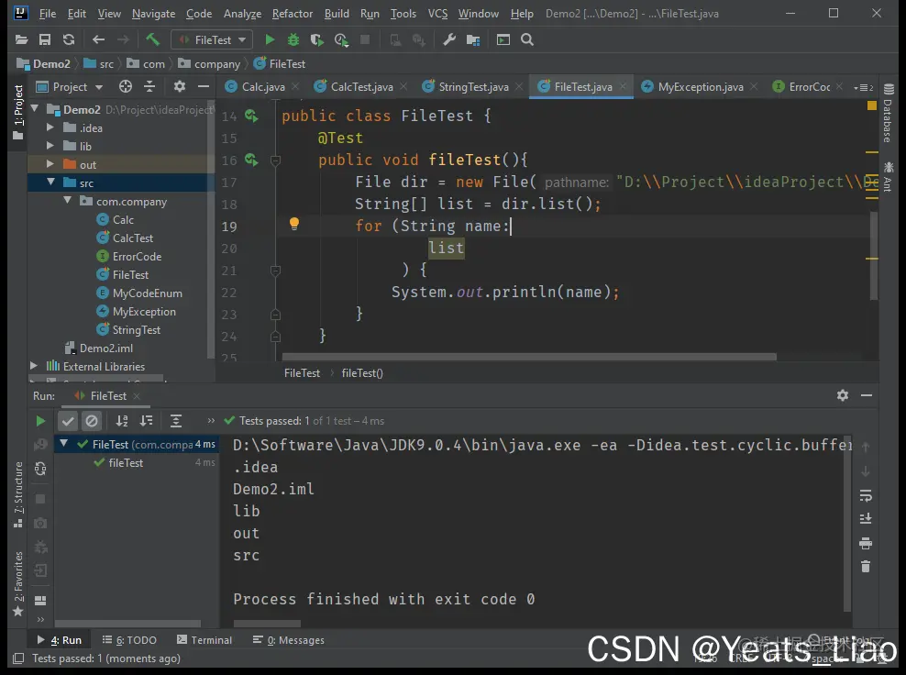The height and width of the screenshot is (675, 906).
Task: Click fileTest() in editor breadcrumb
Action: 362,372
